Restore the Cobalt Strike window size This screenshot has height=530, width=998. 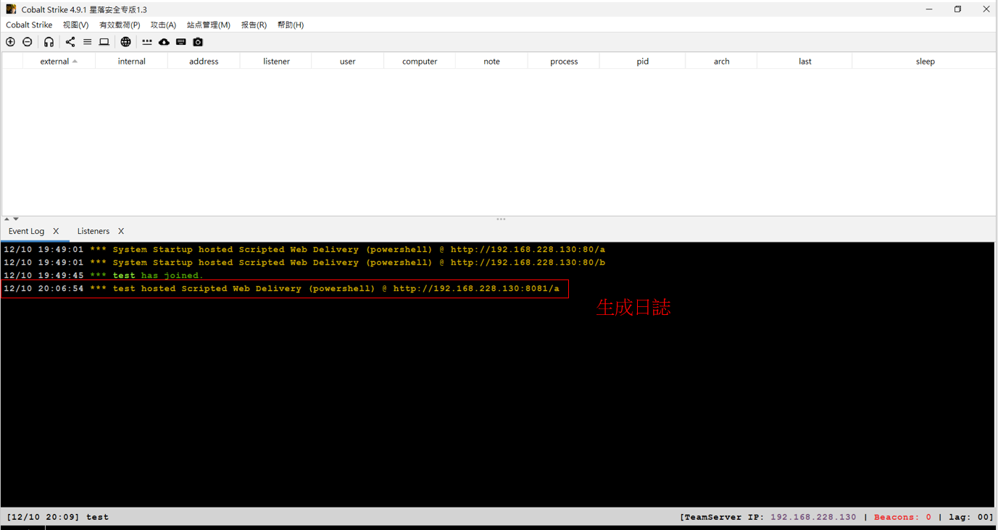tap(957, 9)
